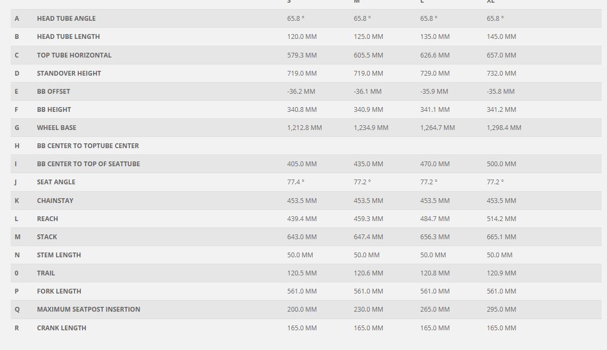Click the STEM LENGTH label
Screen dimensions: 607x350
pyautogui.click(x=59, y=255)
